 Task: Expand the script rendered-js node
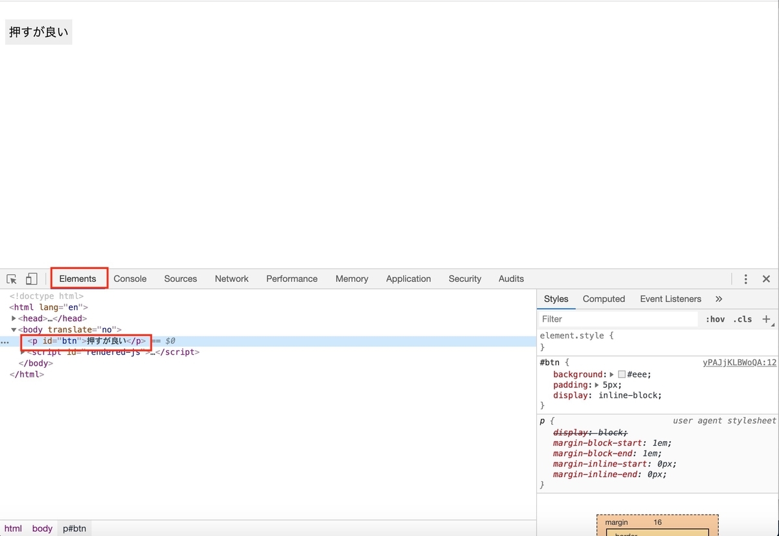click(x=23, y=352)
